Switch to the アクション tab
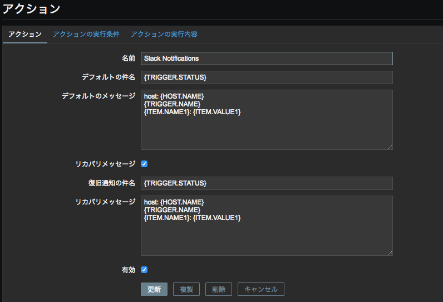The height and width of the screenshot is (302, 443). (25, 34)
